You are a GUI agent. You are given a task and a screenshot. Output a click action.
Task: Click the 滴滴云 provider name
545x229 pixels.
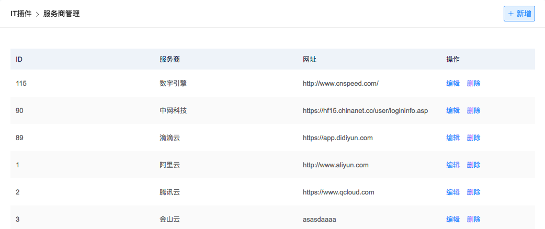coord(169,138)
